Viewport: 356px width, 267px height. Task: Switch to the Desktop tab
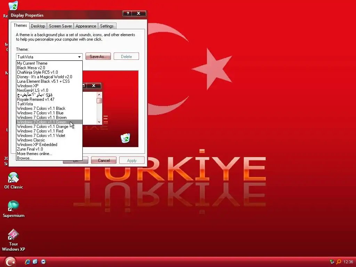click(x=38, y=26)
